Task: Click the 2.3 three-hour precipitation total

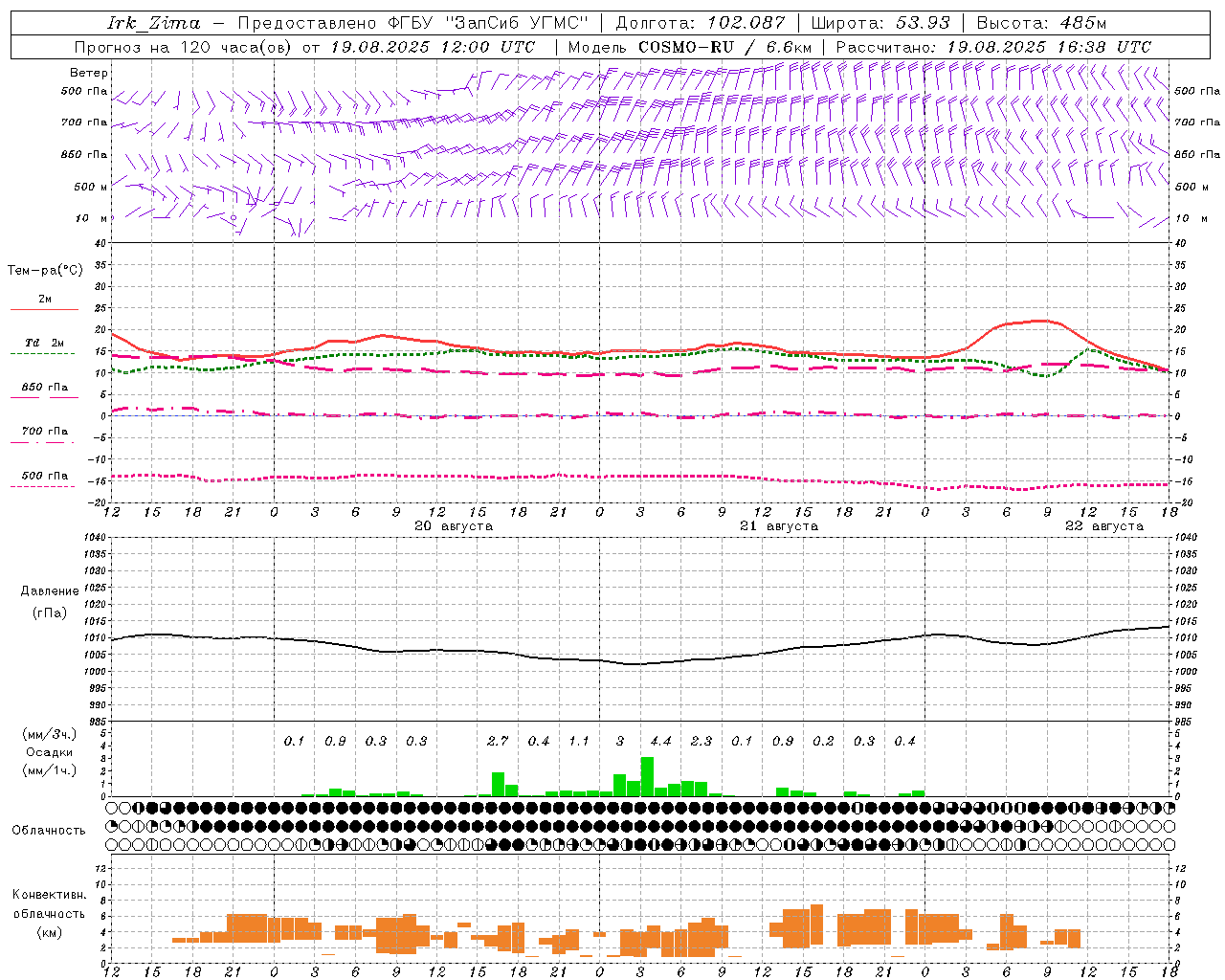Action: 702,741
